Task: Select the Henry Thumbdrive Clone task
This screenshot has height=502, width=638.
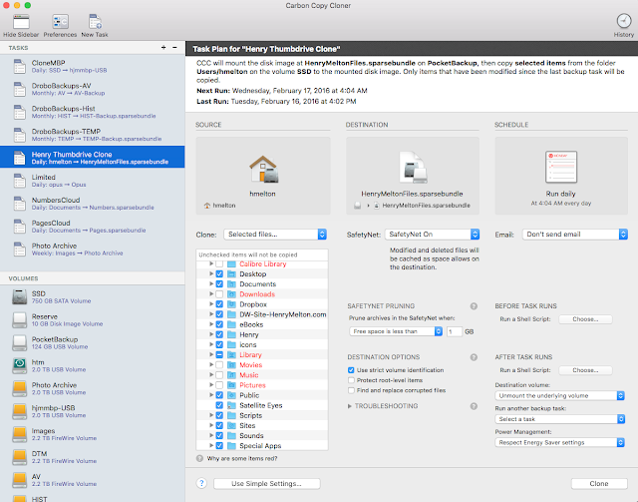Action: pyautogui.click(x=93, y=158)
